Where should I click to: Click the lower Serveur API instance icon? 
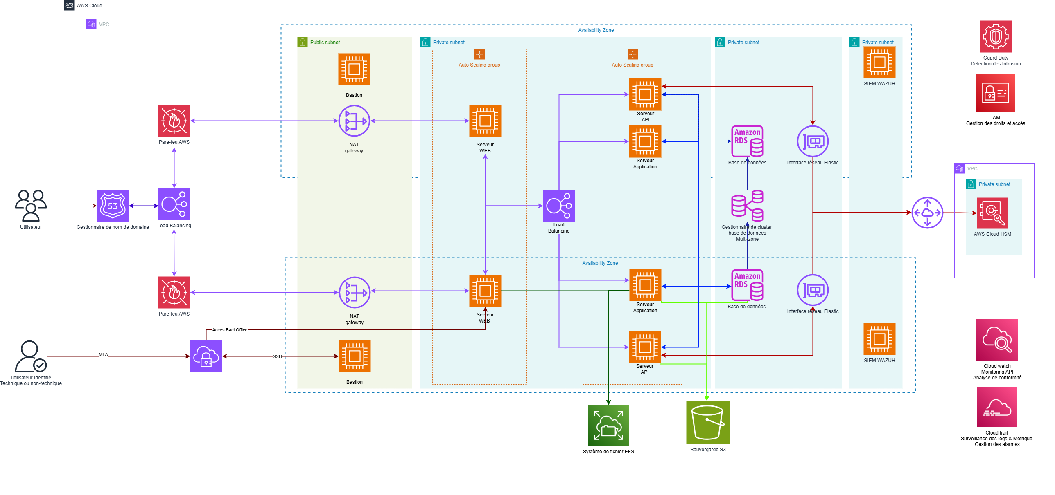645,347
